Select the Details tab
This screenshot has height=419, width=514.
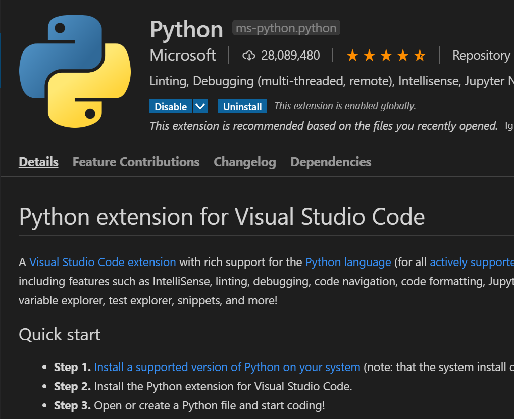[x=38, y=162]
